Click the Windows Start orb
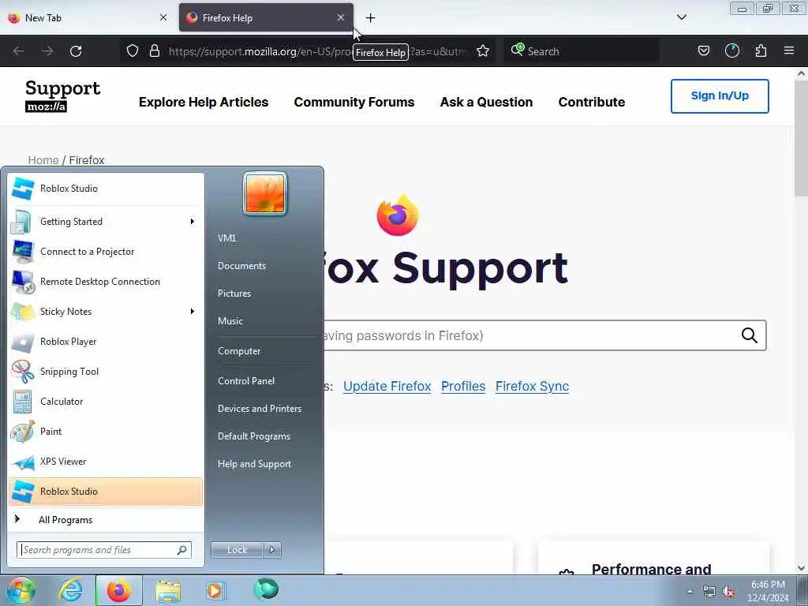 (21, 590)
